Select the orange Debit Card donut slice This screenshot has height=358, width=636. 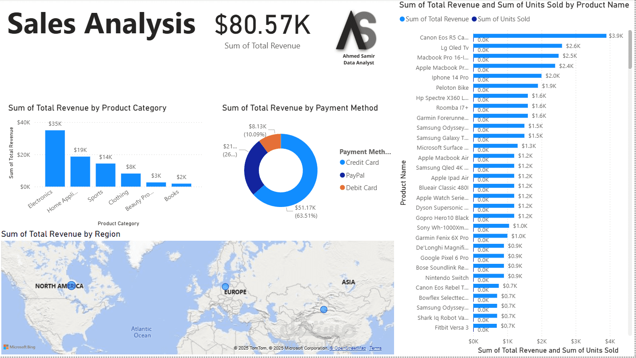point(271,142)
